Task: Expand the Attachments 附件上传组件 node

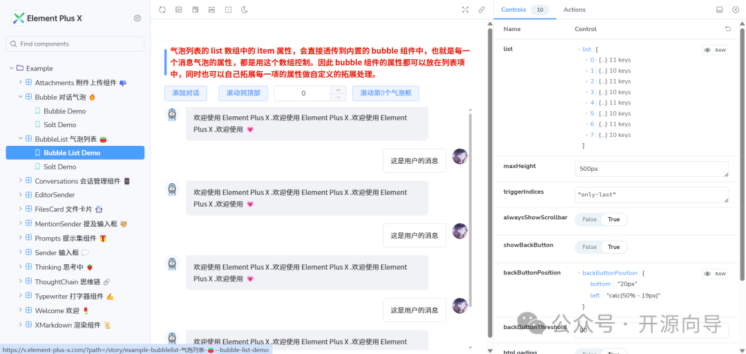Action: (20, 82)
